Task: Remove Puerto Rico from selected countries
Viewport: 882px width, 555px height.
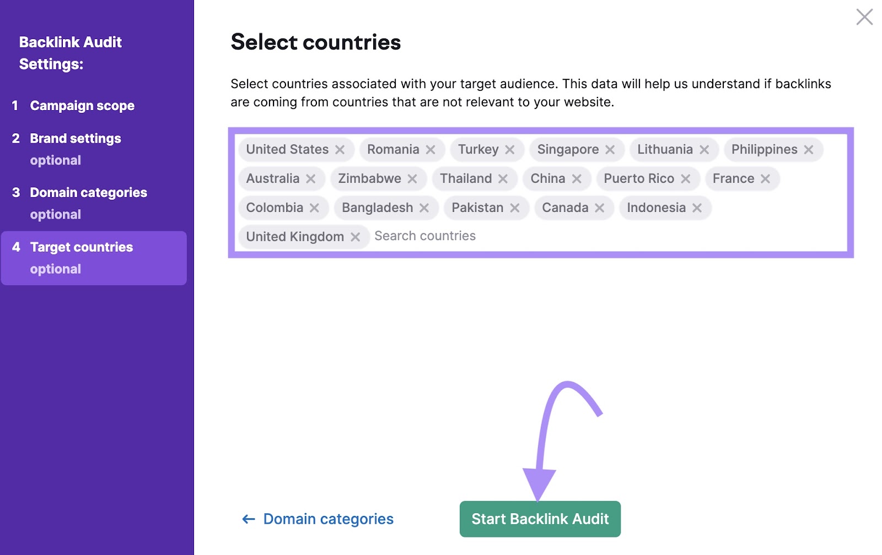Action: [x=686, y=178]
